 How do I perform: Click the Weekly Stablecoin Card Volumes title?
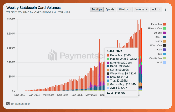click(34, 8)
